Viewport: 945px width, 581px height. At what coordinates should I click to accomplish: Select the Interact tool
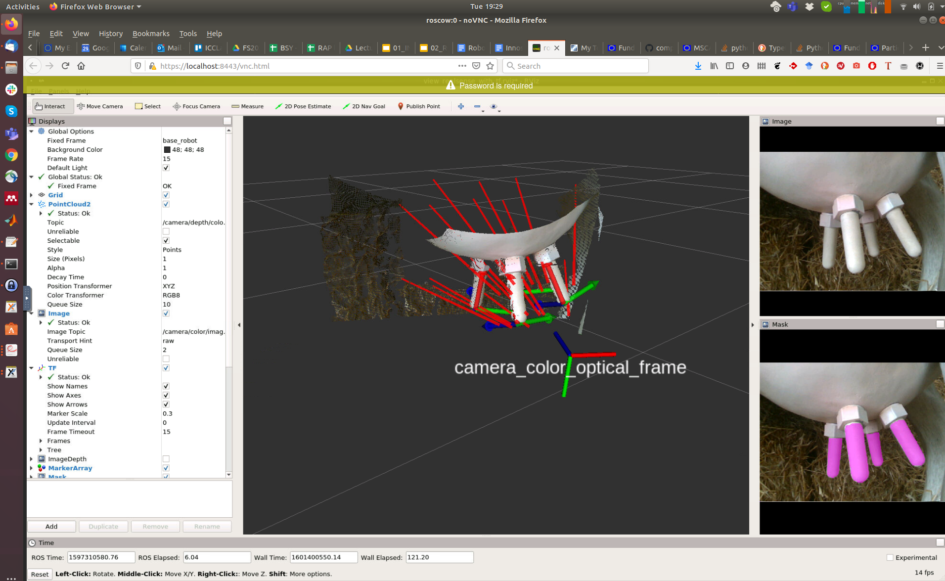pyautogui.click(x=50, y=106)
